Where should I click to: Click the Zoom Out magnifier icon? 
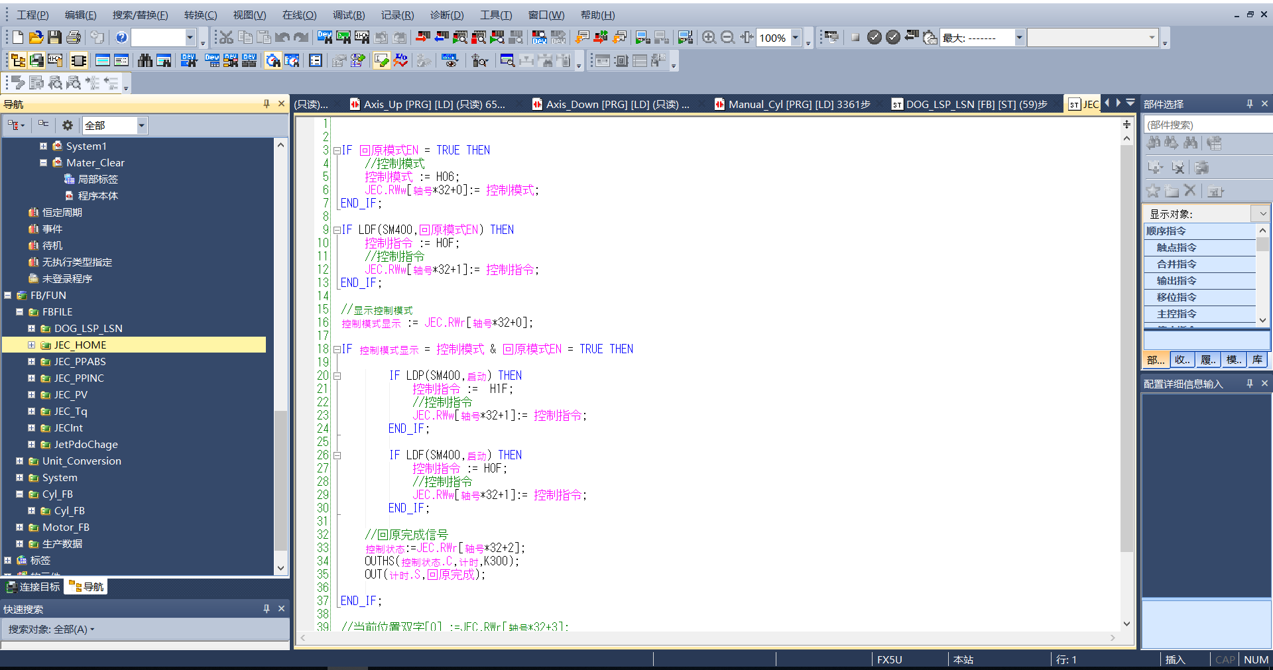coord(727,38)
